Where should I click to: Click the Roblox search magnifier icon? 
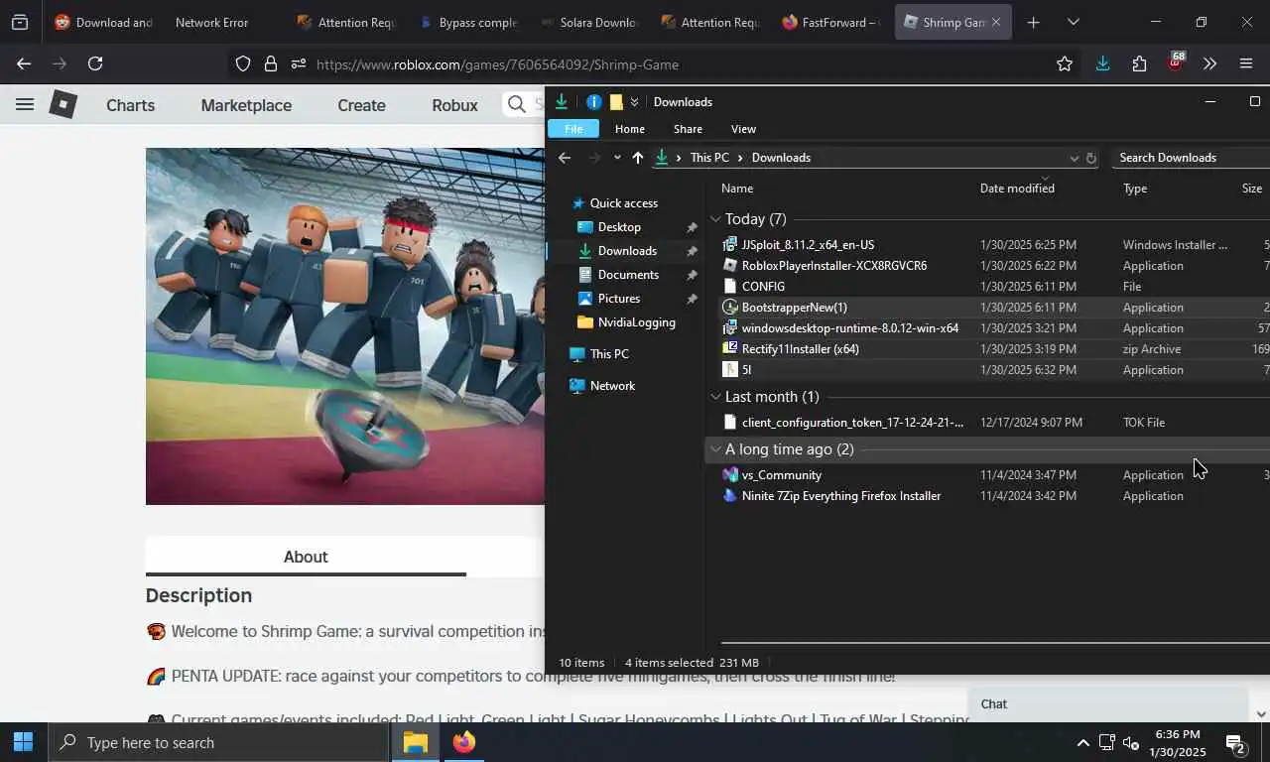(517, 104)
